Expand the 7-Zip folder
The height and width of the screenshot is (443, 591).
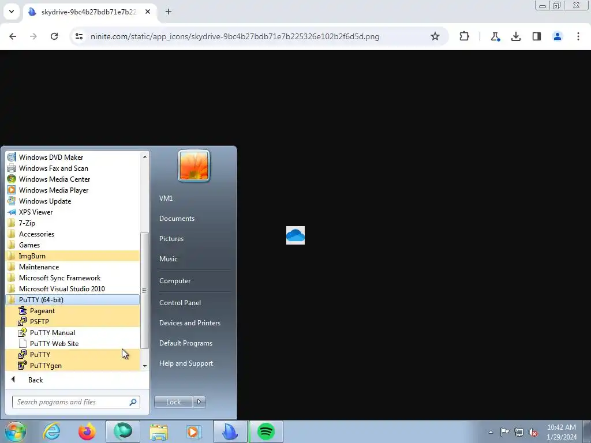pos(73,223)
